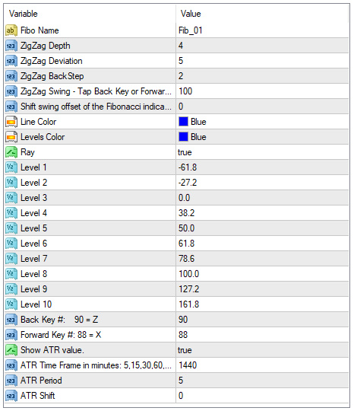
Task: Edit the Level 1 value -61.8
Action: (188, 167)
